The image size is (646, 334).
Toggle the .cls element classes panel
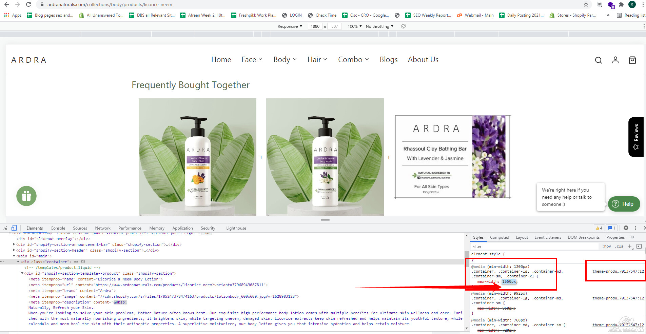pos(620,246)
